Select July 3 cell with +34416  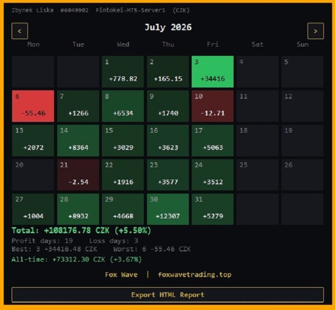click(x=213, y=72)
